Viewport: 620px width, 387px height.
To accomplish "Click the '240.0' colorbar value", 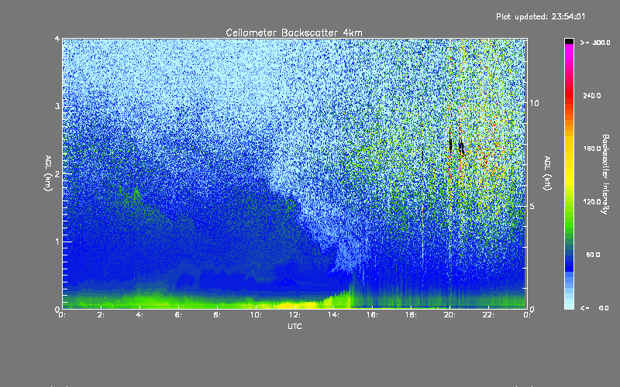I will [592, 95].
